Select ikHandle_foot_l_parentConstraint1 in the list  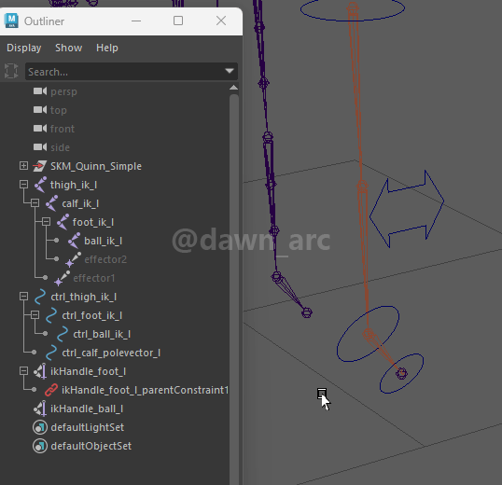[x=145, y=390]
